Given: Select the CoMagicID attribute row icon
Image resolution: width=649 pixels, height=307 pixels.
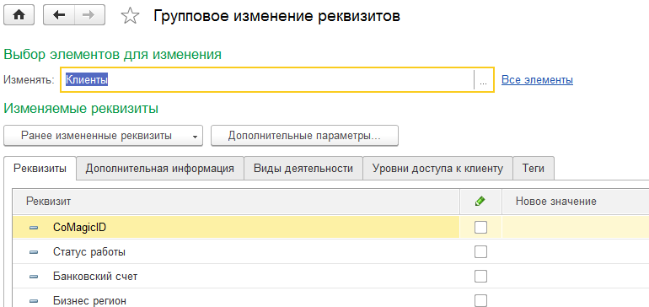Looking at the screenshot, I should point(34,228).
